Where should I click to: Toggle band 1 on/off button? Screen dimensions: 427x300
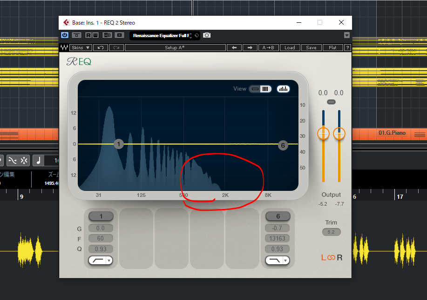tap(101, 216)
